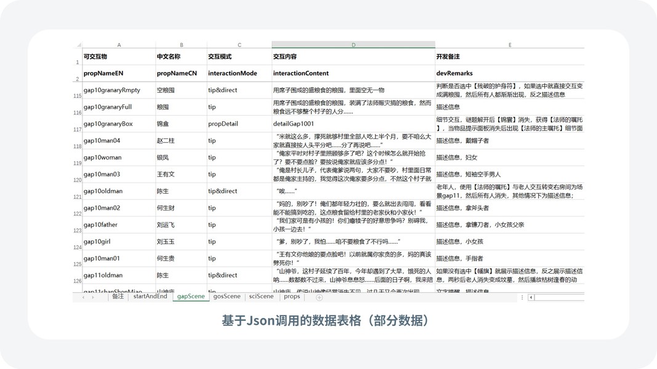Click the 交互模式 header cell
Image resolution: width=657 pixels, height=369 pixels.
240,57
